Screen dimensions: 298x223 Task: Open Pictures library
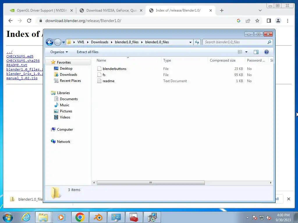[x=66, y=111]
